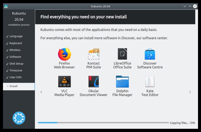Select the Kontact PIM Suite icon
The width and height of the screenshot is (201, 132).
click(94, 54)
